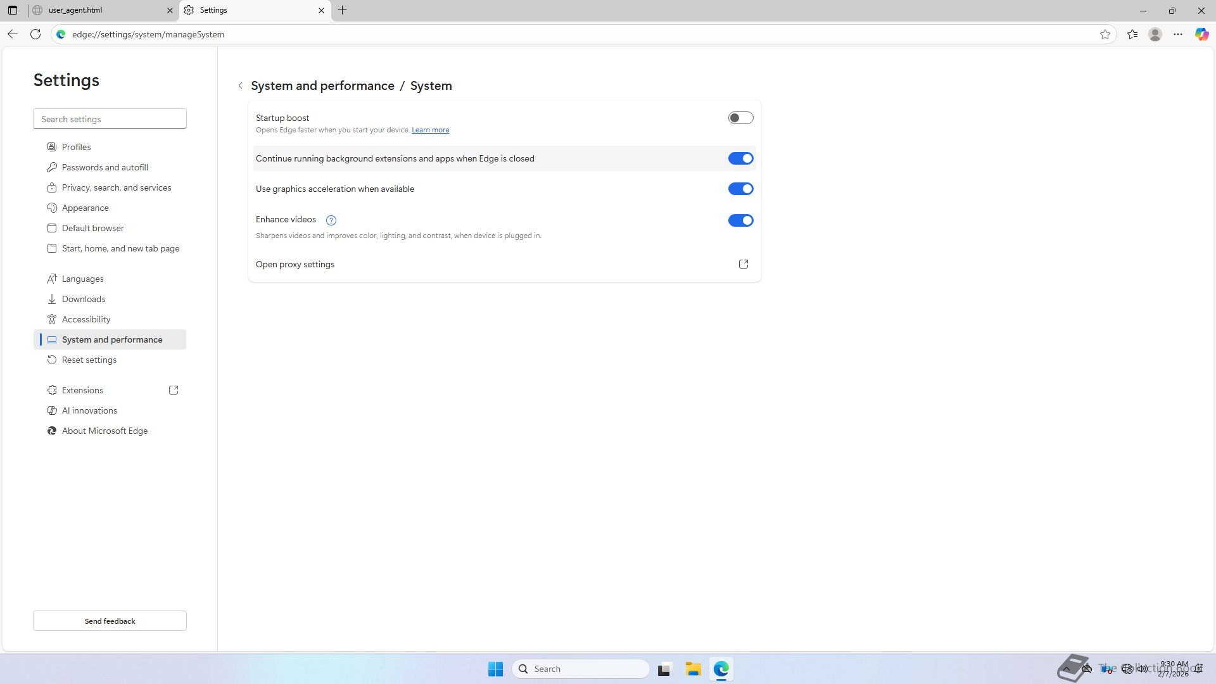Screen dimensions: 1216x684
Task: Open Favorites from the toolbar star-list icon
Action: (1132, 34)
